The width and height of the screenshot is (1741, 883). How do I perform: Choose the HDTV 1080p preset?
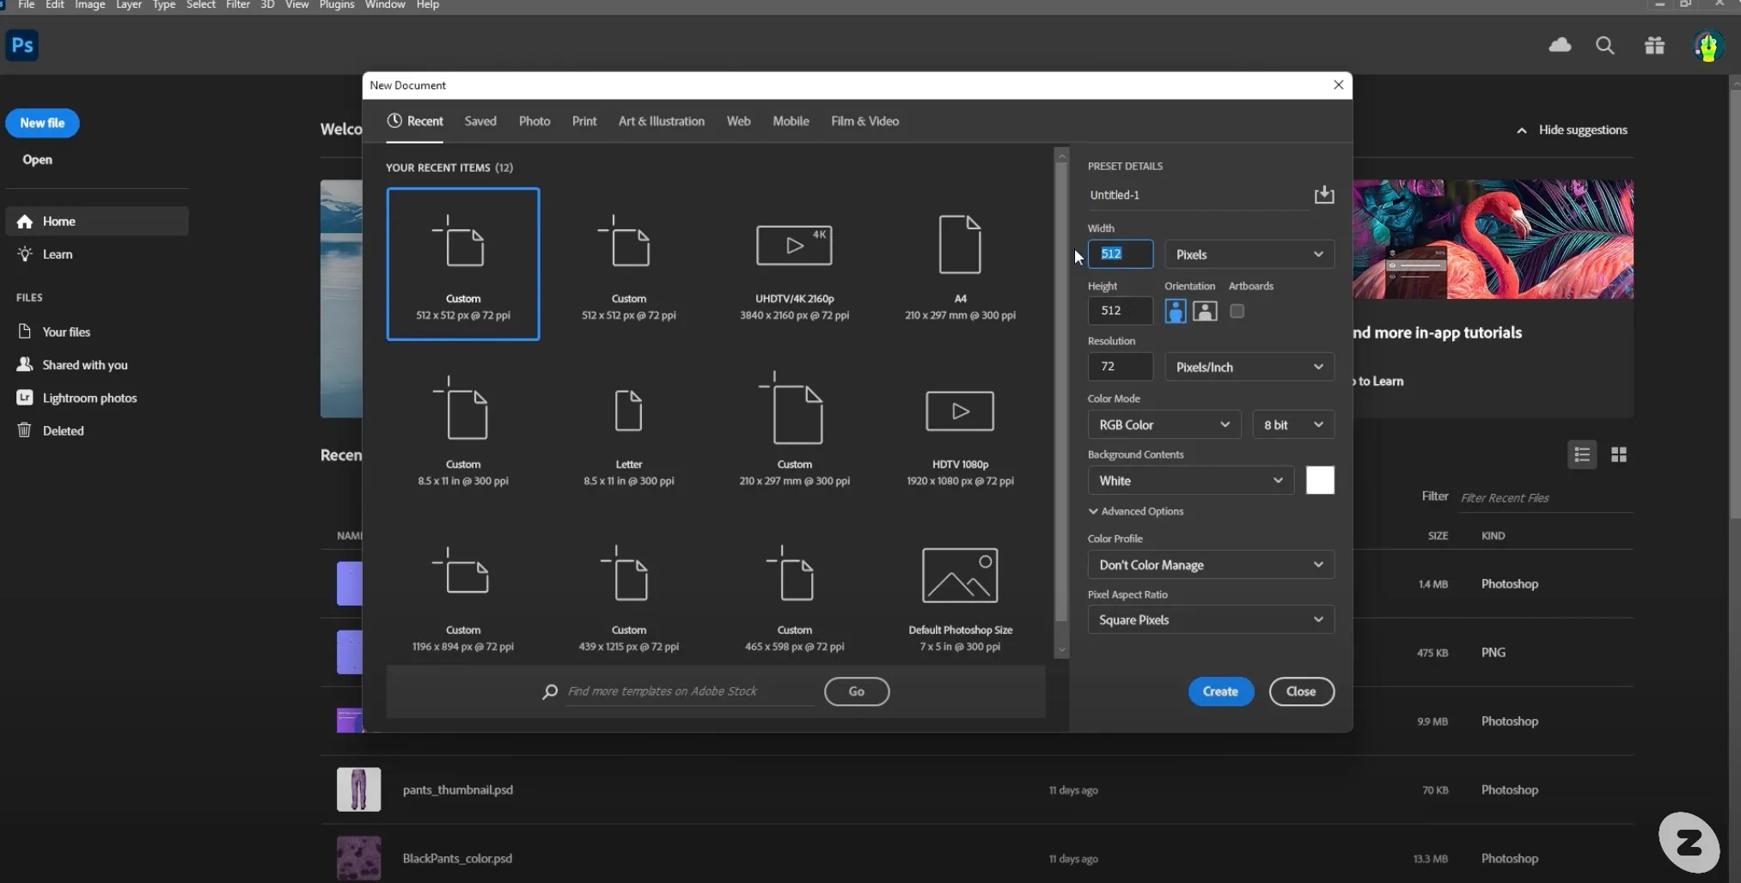pos(960,429)
